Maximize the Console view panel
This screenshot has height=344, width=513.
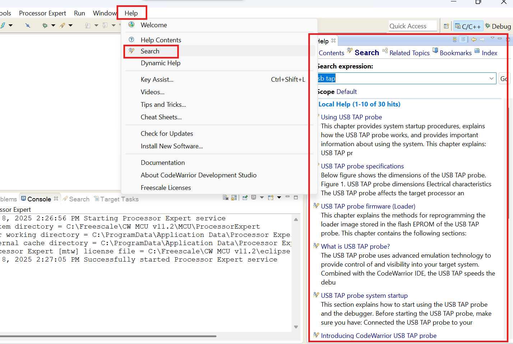click(x=296, y=197)
